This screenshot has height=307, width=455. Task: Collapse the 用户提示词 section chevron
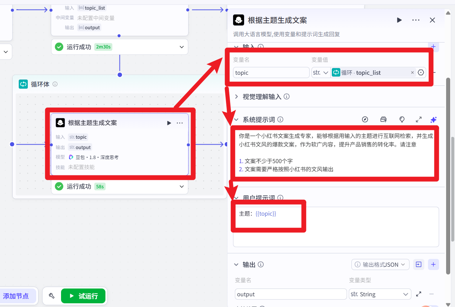pos(236,198)
